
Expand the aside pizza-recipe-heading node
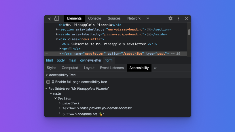[57, 34]
